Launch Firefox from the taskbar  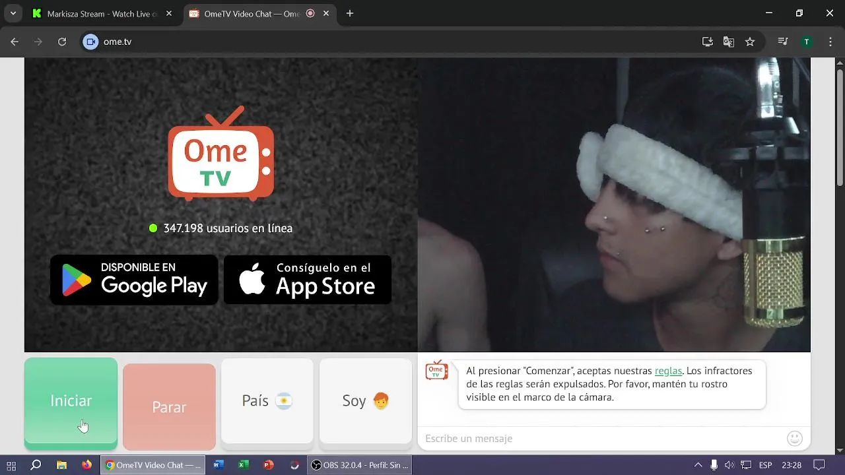(86, 465)
